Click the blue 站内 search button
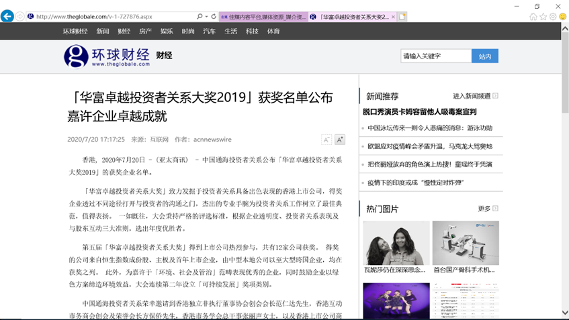The width and height of the screenshot is (569, 320). click(485, 56)
